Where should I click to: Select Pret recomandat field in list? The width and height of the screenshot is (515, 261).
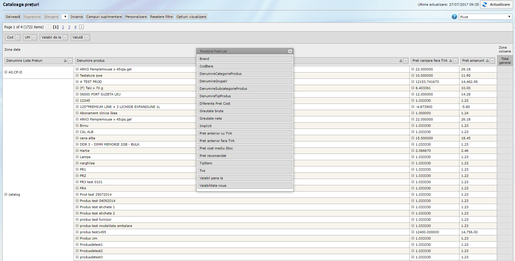[245, 156]
